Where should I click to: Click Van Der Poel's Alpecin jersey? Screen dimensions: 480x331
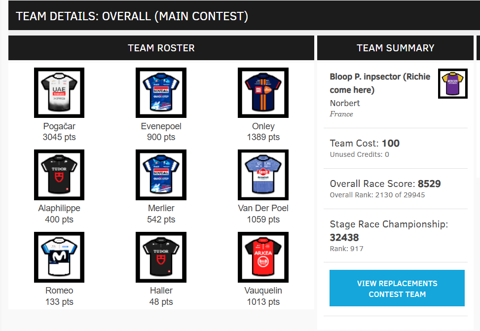point(263,175)
